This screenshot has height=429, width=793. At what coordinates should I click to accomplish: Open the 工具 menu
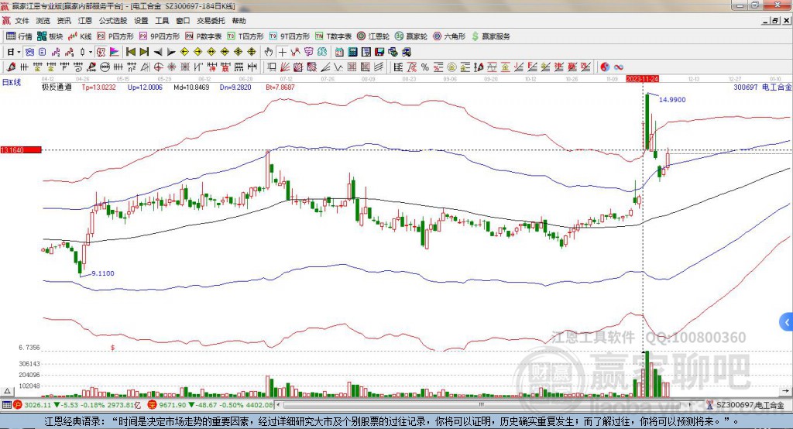click(x=162, y=21)
